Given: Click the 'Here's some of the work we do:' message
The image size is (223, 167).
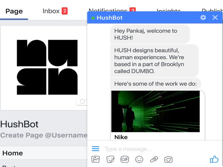Looking at the screenshot, I should pyautogui.click(x=156, y=83).
